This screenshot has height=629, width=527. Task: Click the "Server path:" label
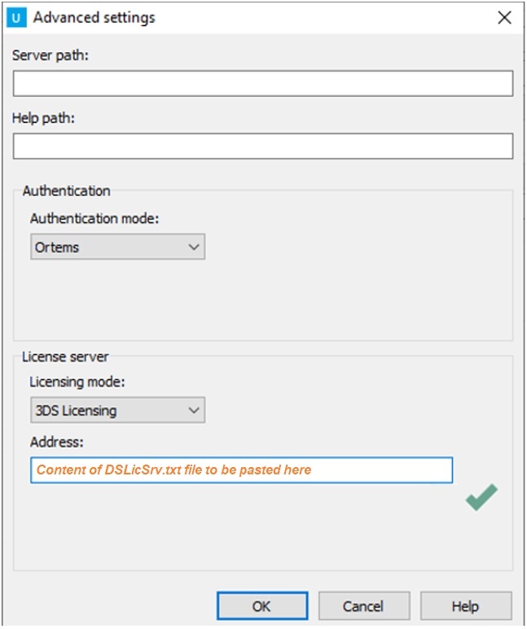(51, 55)
